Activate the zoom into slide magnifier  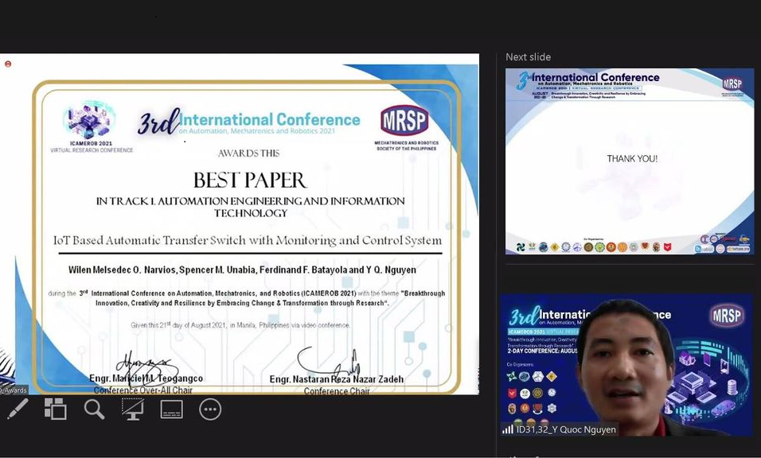click(94, 409)
